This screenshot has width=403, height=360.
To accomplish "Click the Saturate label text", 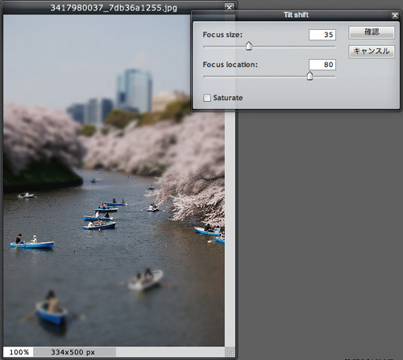I will [228, 98].
